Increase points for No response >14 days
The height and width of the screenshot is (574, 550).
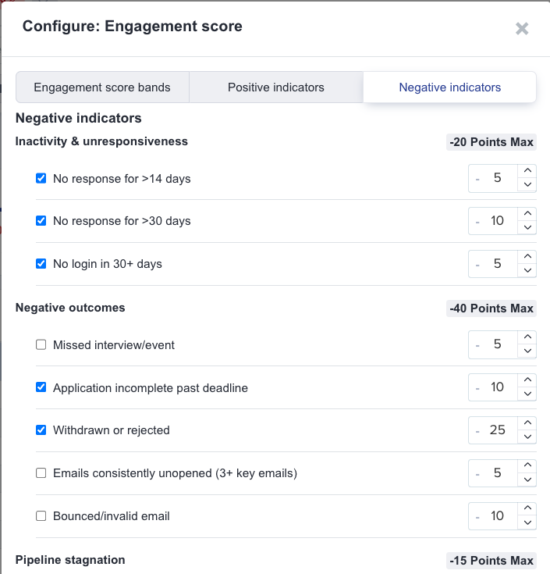[x=527, y=172]
